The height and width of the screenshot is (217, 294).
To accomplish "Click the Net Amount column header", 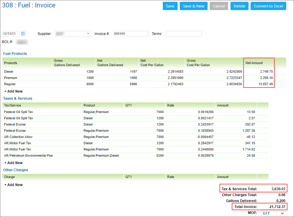I will [254, 63].
